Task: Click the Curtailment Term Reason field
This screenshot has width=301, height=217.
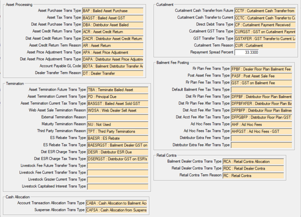Action: tap(265, 45)
